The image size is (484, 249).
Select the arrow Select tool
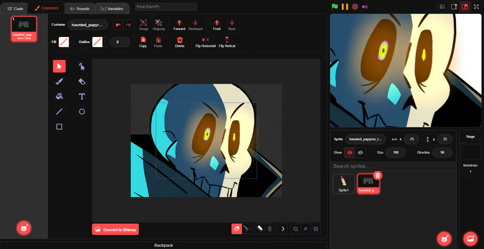59,66
